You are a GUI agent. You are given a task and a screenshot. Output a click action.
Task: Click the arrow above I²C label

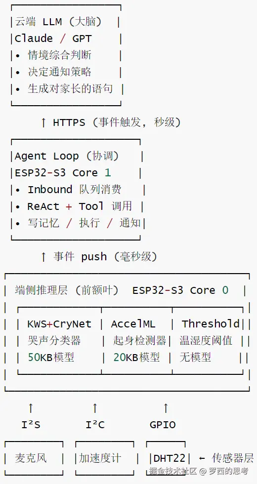(95, 408)
